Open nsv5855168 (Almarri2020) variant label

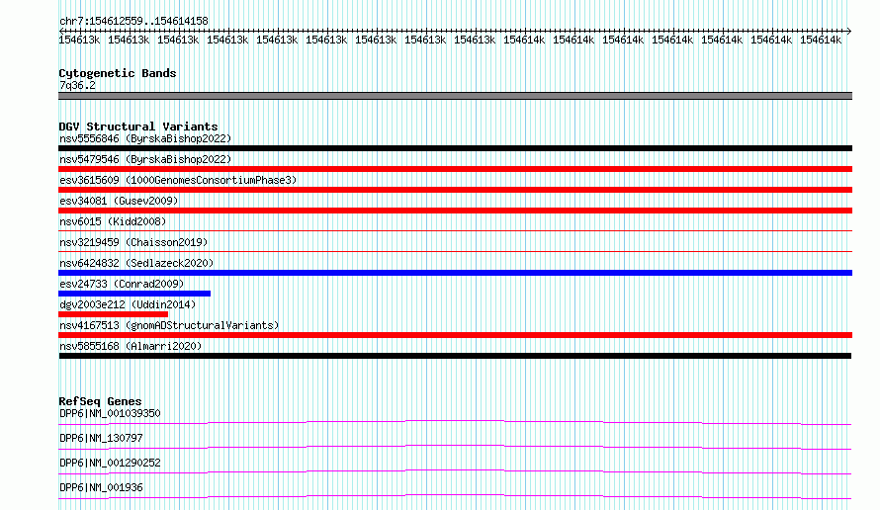coord(131,346)
